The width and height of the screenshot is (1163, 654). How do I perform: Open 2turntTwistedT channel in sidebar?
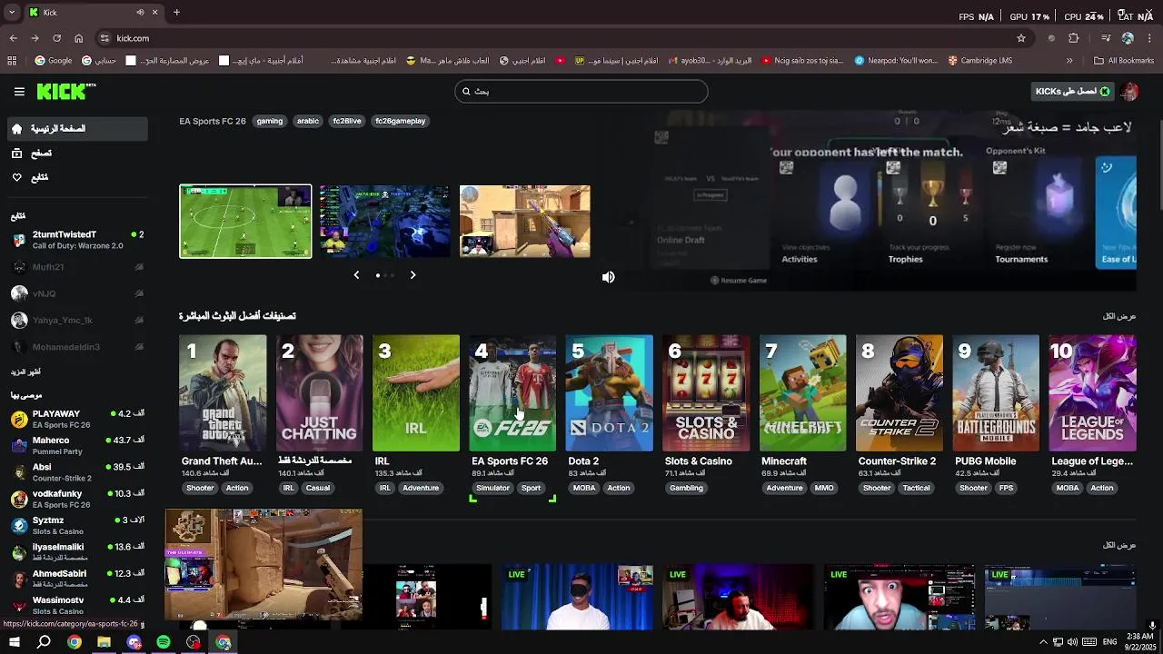pyautogui.click(x=77, y=240)
